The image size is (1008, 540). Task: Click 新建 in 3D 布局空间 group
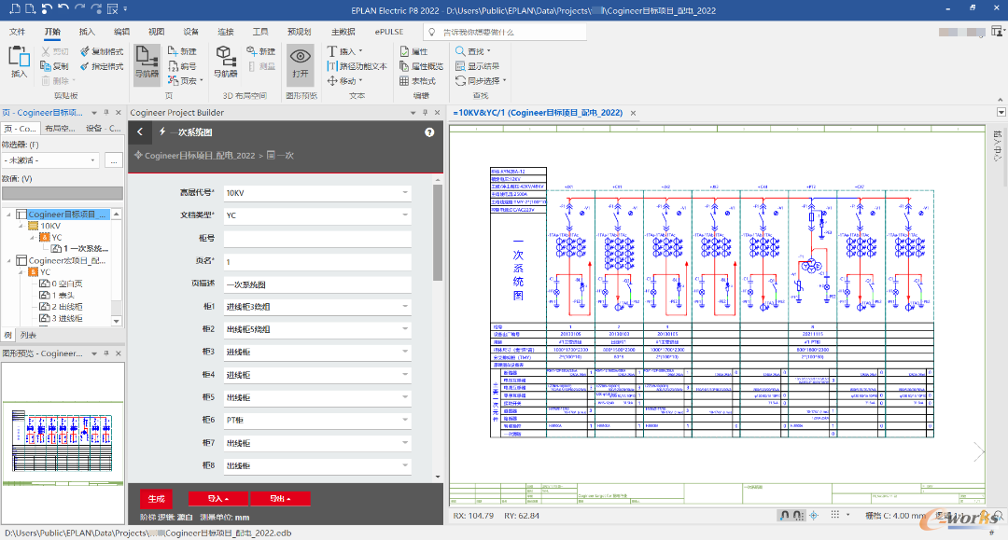(x=260, y=51)
